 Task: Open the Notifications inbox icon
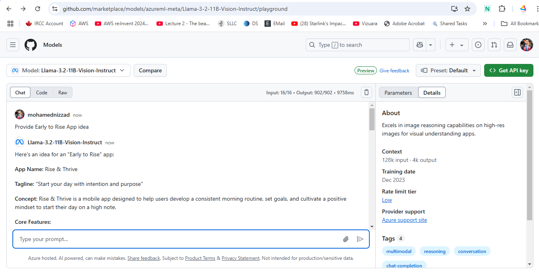(x=510, y=45)
